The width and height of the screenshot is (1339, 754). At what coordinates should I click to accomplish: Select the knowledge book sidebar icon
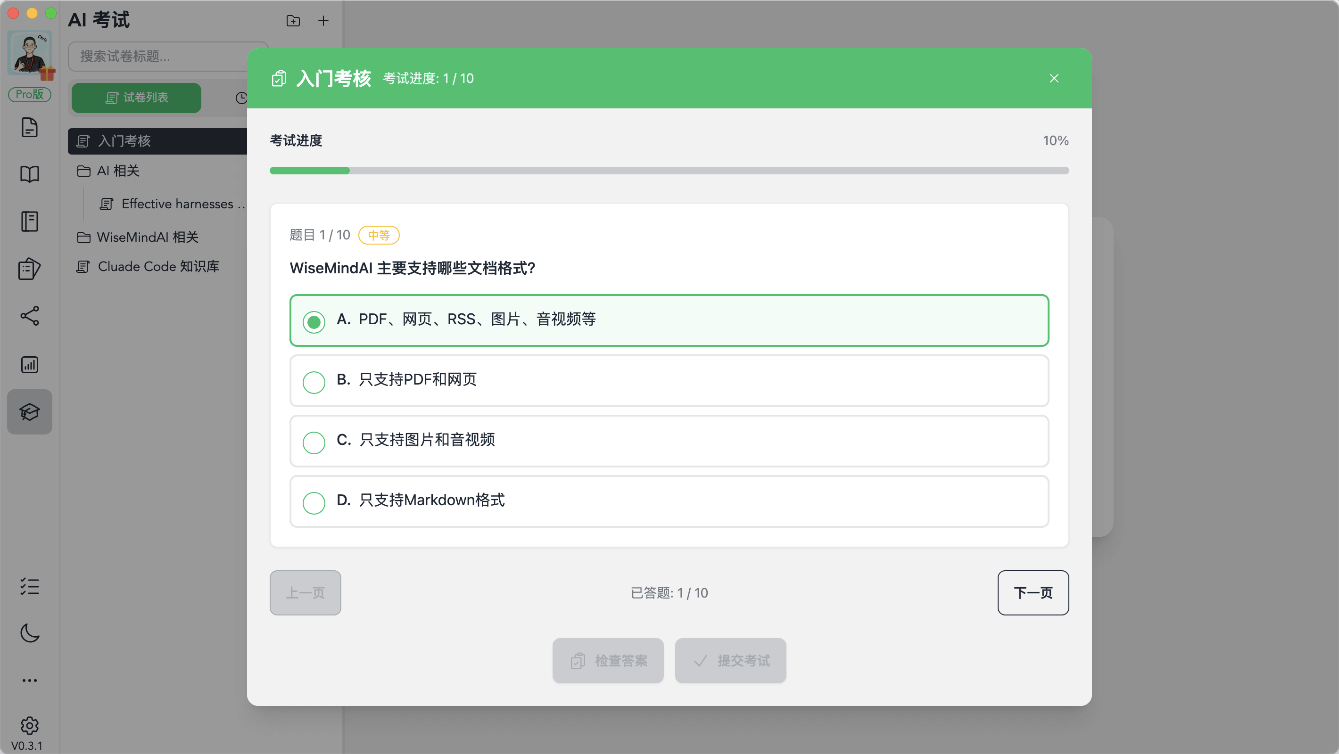click(30, 175)
